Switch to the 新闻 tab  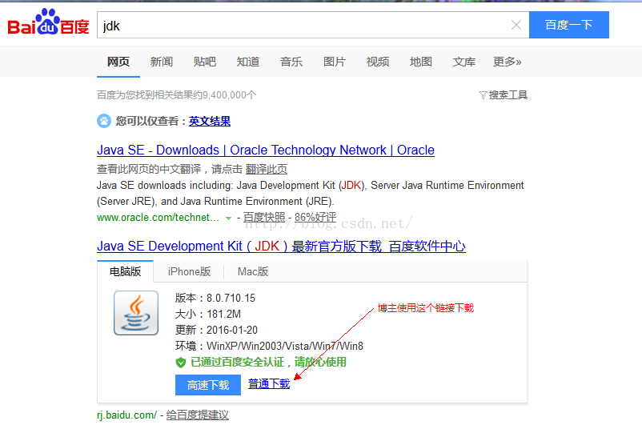[162, 62]
